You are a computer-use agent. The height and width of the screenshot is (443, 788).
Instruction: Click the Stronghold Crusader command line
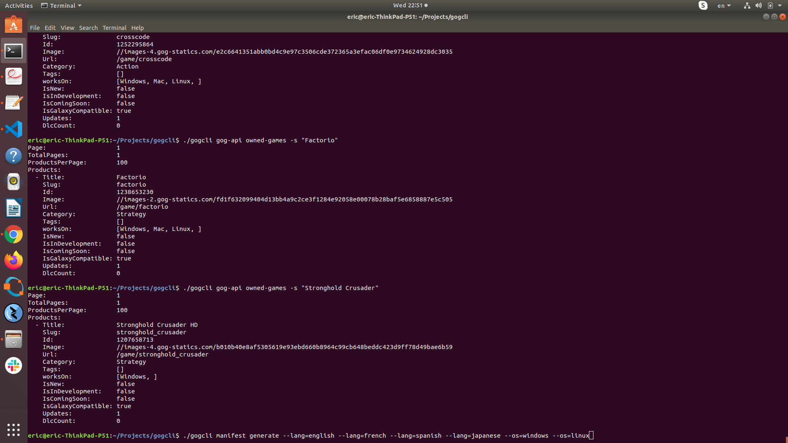(x=281, y=288)
